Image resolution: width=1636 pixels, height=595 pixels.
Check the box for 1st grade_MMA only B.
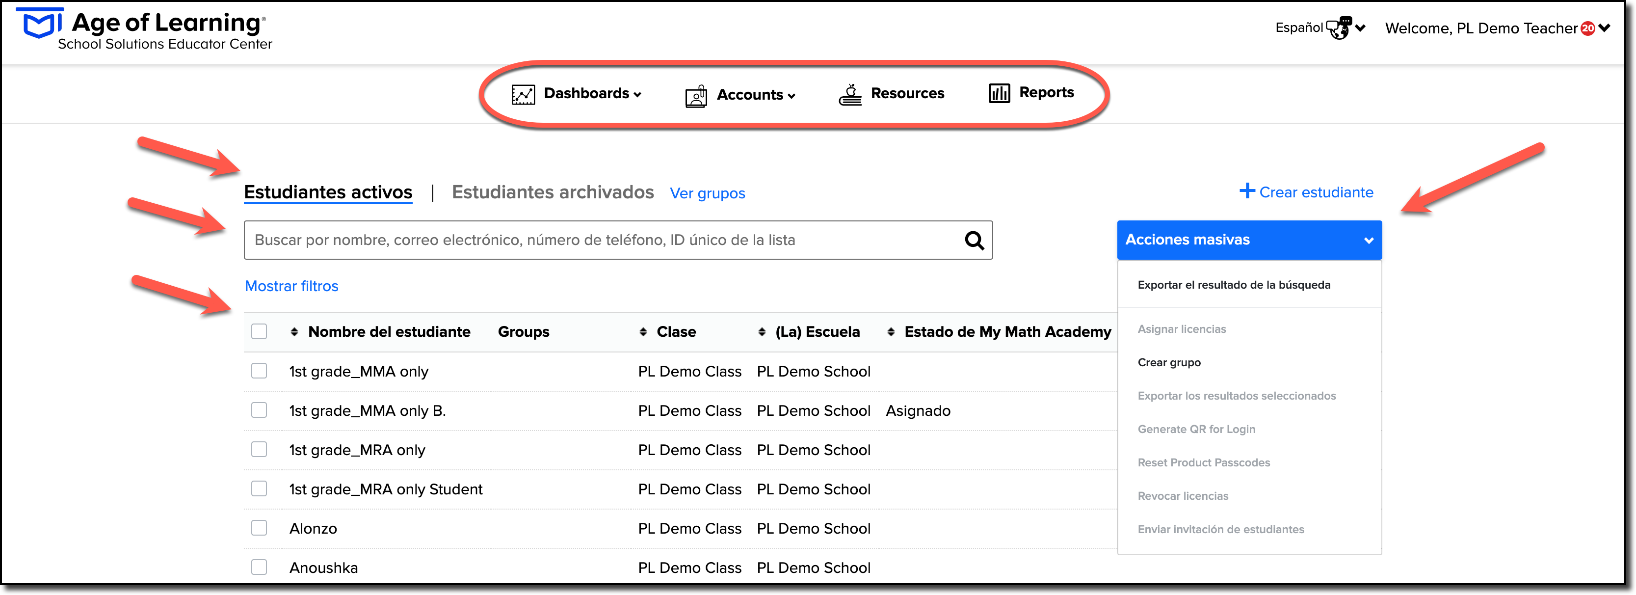[x=259, y=410]
